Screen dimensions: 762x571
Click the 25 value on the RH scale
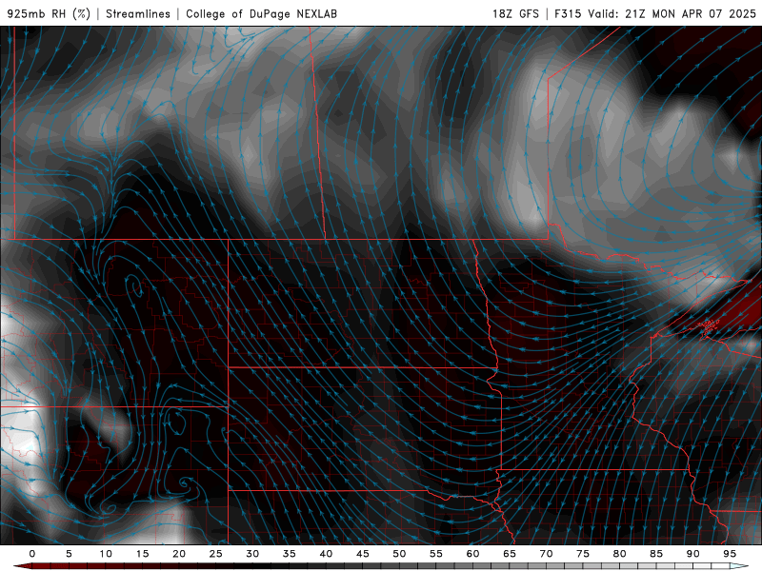(215, 554)
